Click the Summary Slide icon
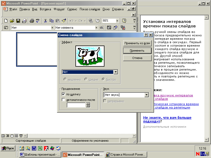Screen dimensions: 211x158 [x=123, y=28]
